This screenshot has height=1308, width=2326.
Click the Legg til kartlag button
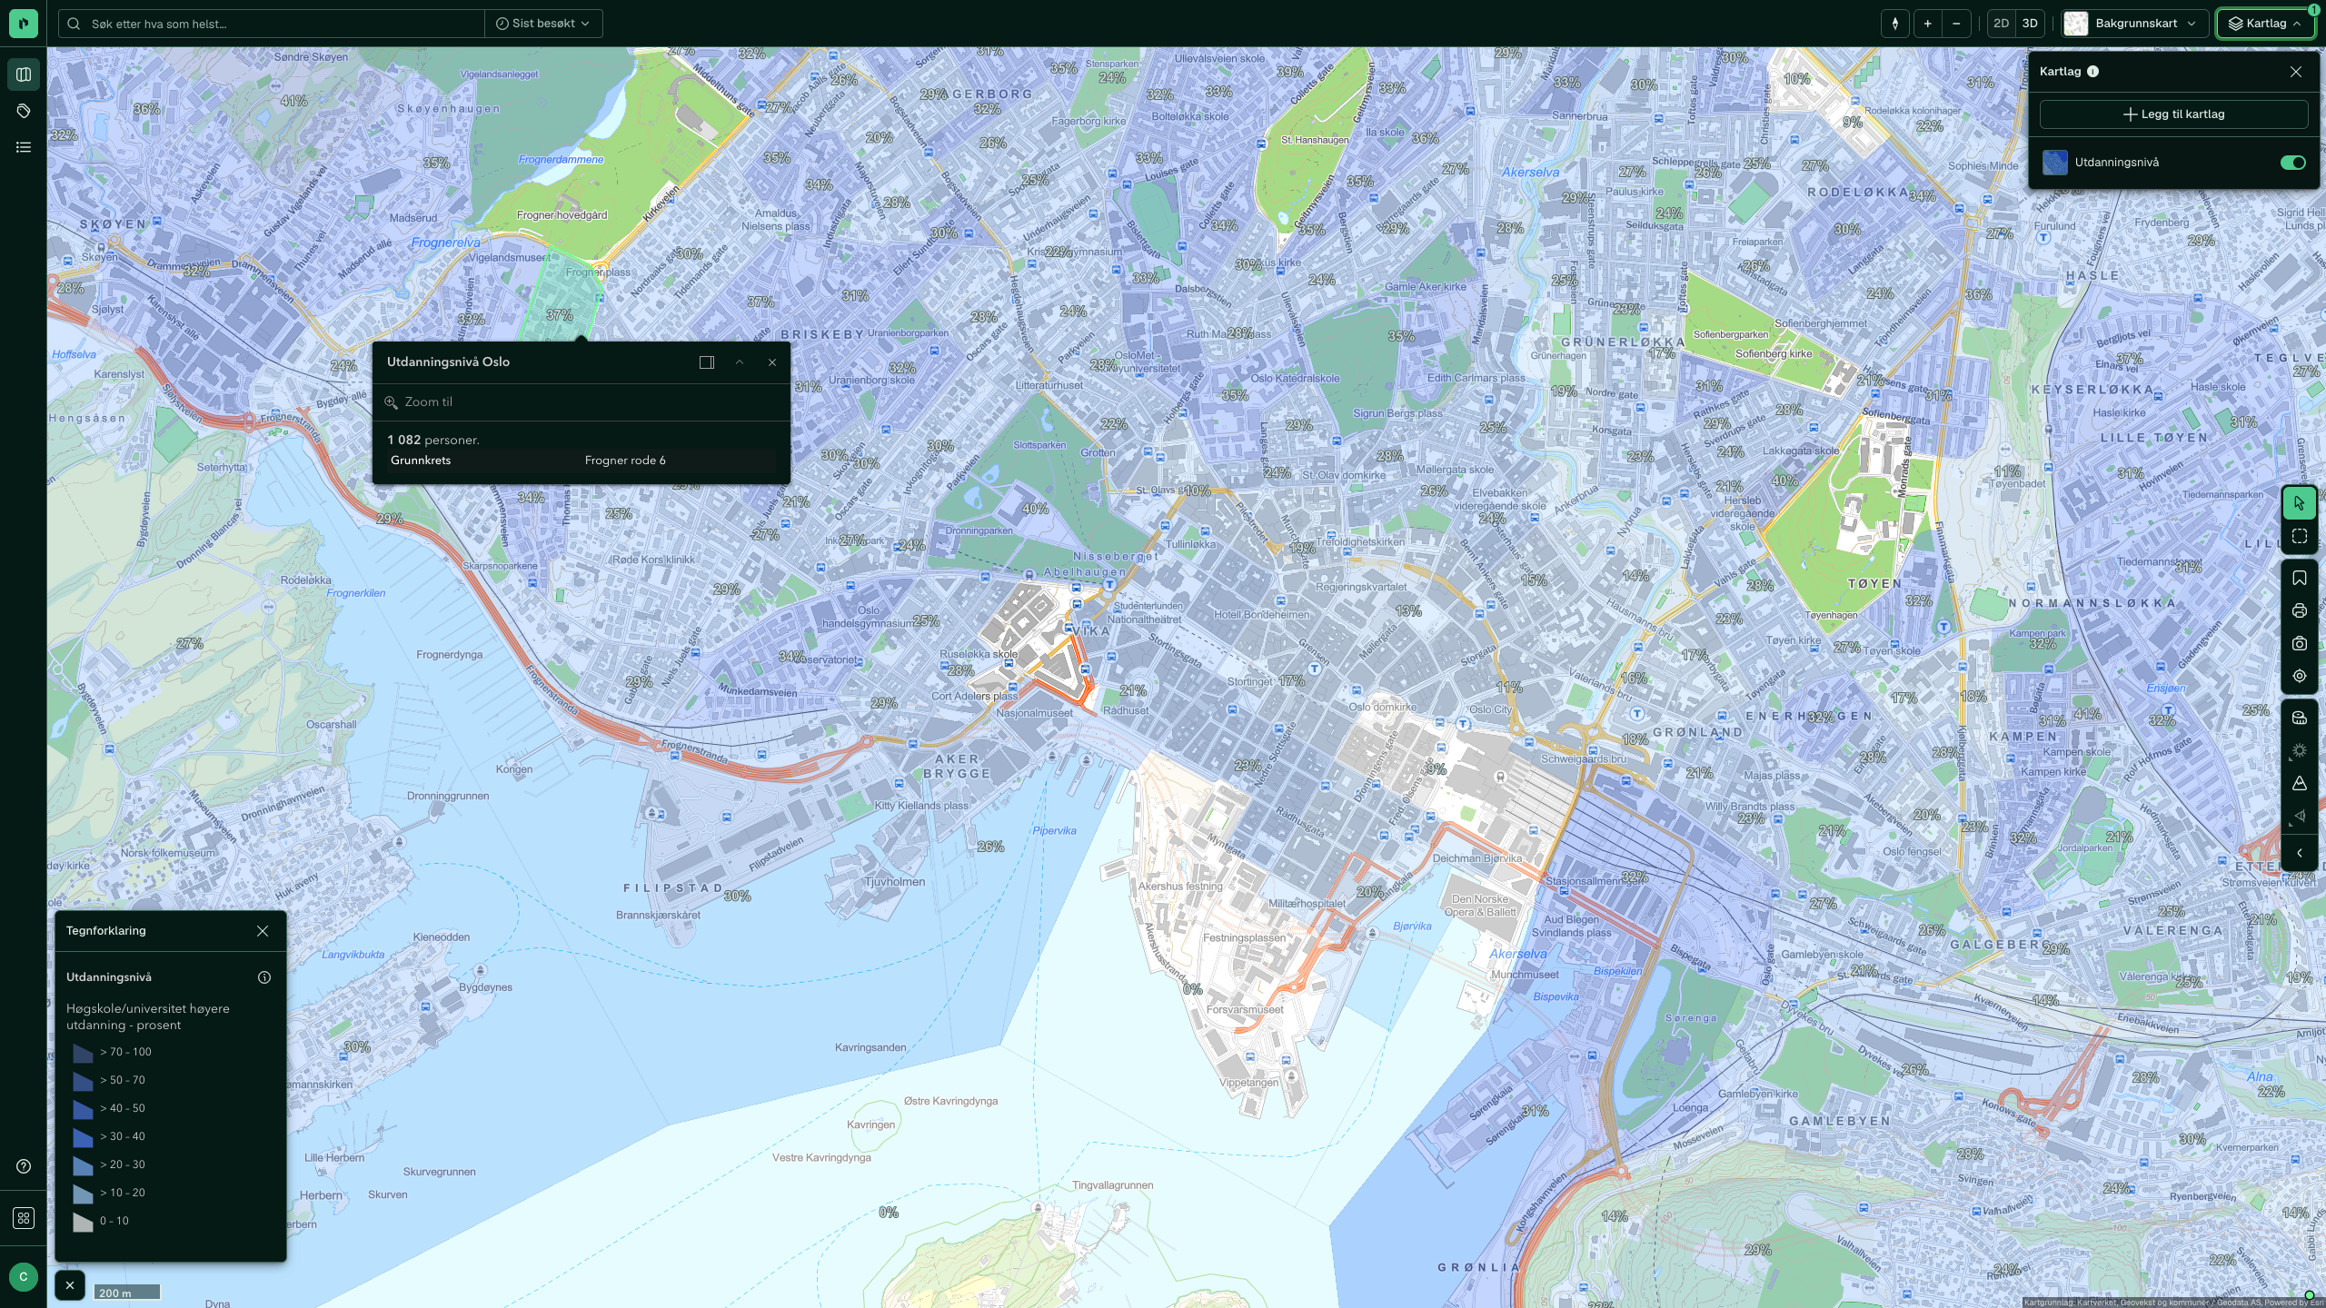point(2173,114)
